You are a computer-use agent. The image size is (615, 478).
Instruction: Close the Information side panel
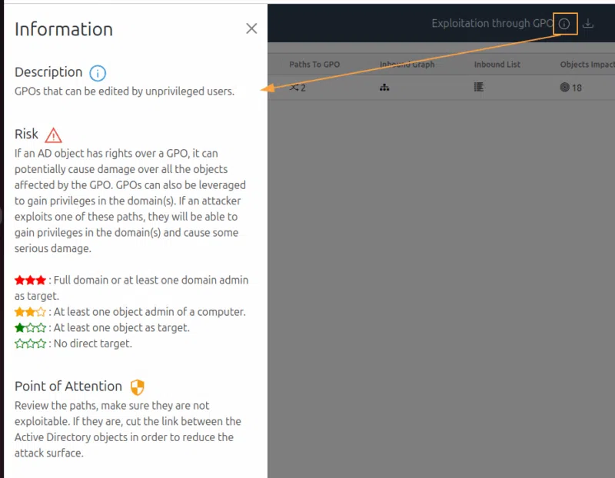(x=251, y=28)
